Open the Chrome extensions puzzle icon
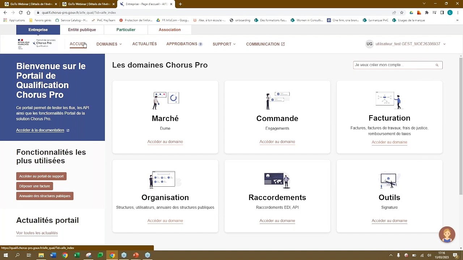 click(427, 12)
